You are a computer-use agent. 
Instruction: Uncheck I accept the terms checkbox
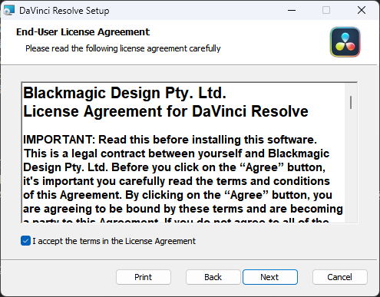click(25, 241)
